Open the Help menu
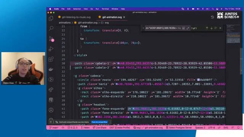Image resolution: width=244 pixels, height=137 pixels. 123,9
